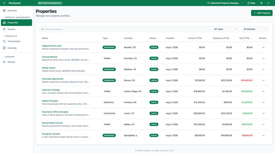
Task: Focus the Search properties input field
Action: coord(125,29)
